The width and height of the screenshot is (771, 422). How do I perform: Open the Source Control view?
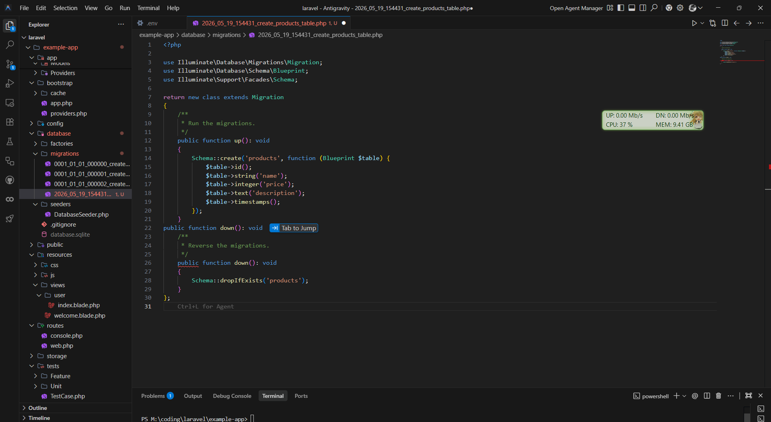click(x=10, y=64)
